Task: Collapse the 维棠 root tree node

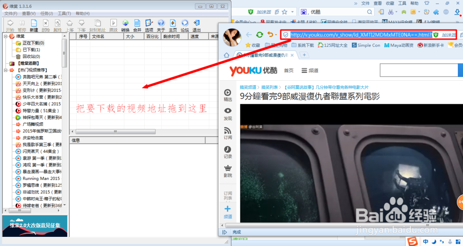Action: (5, 36)
